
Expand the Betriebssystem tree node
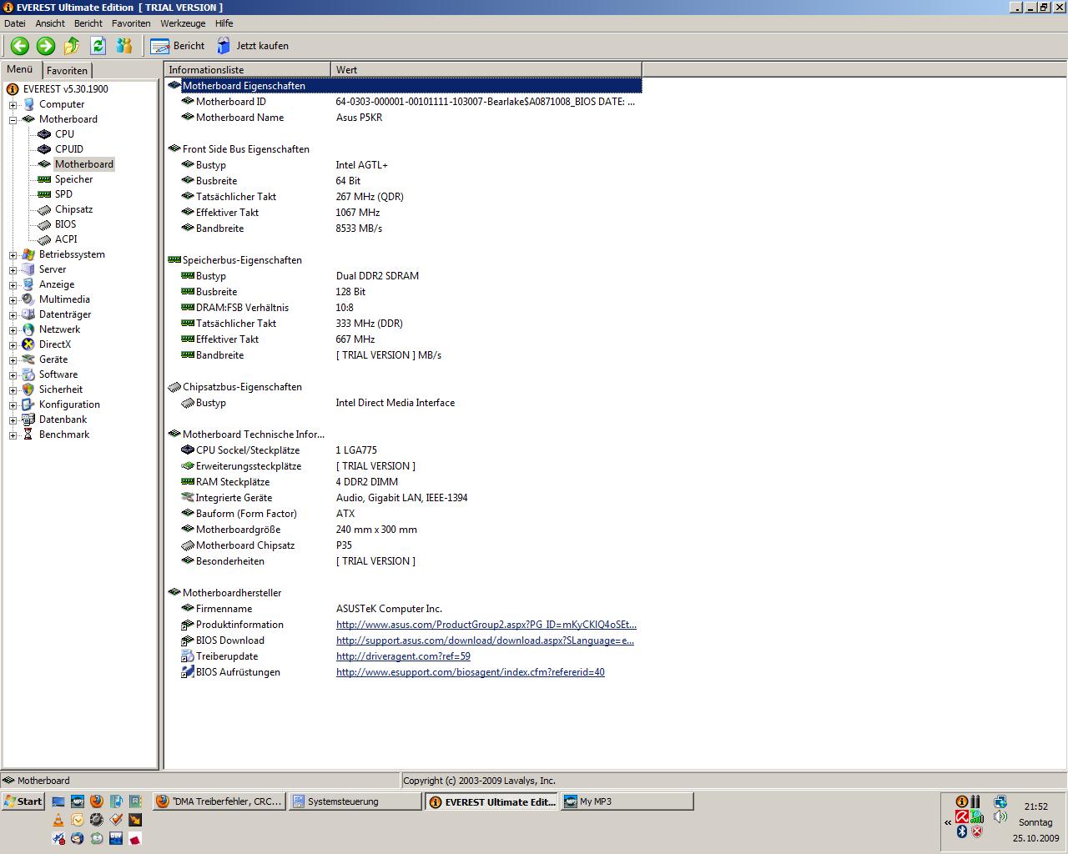click(x=13, y=255)
